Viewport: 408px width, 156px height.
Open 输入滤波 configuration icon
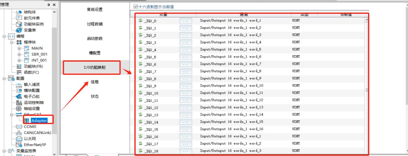(19, 84)
